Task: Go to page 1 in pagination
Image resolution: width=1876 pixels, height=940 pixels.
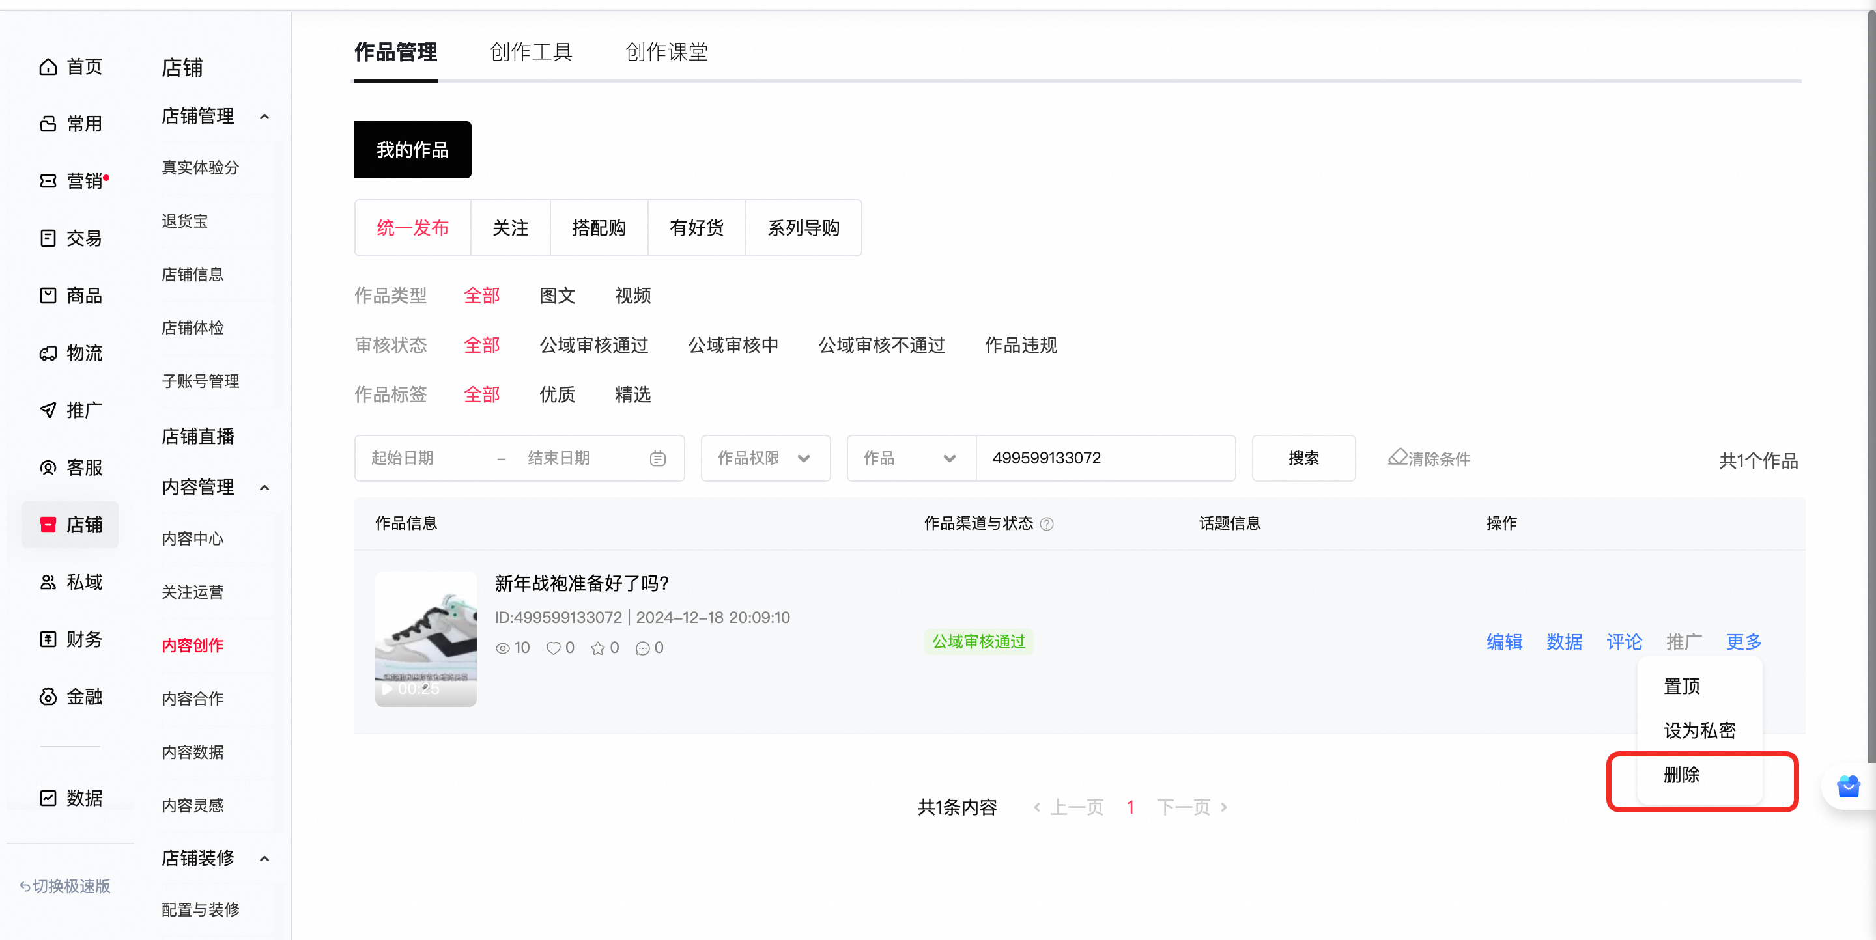Action: click(x=1130, y=807)
